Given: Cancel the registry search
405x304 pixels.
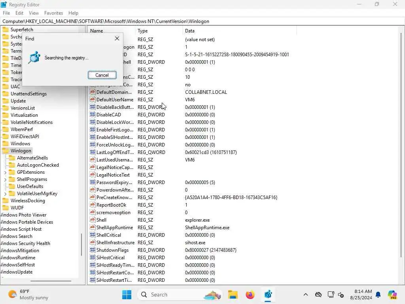Looking at the screenshot, I should tap(102, 75).
